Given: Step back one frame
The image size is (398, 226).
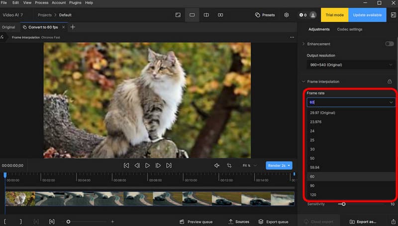Looking at the screenshot, I should click(x=137, y=165).
